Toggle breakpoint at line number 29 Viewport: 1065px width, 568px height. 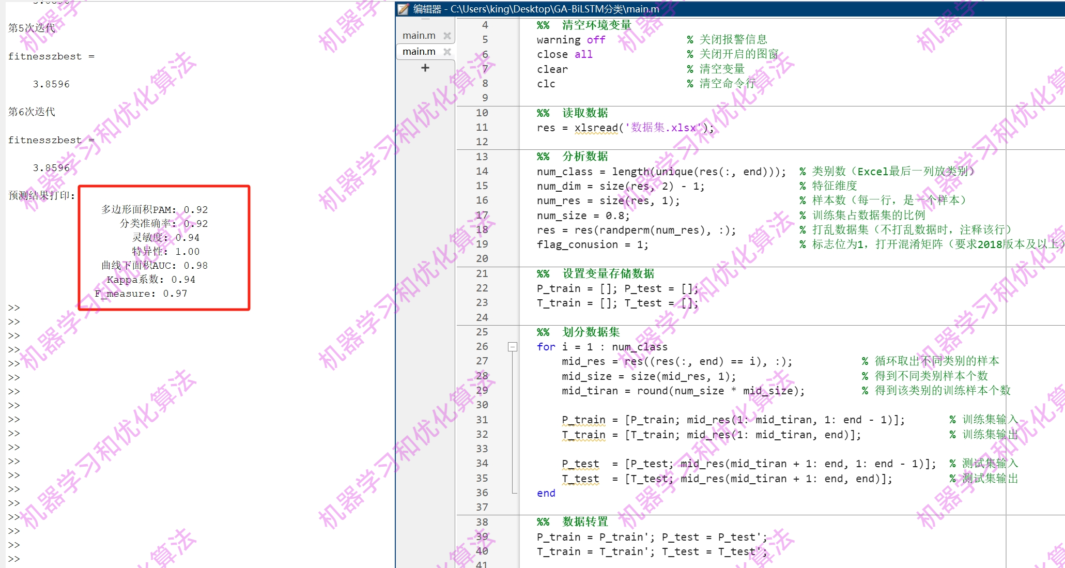[482, 390]
